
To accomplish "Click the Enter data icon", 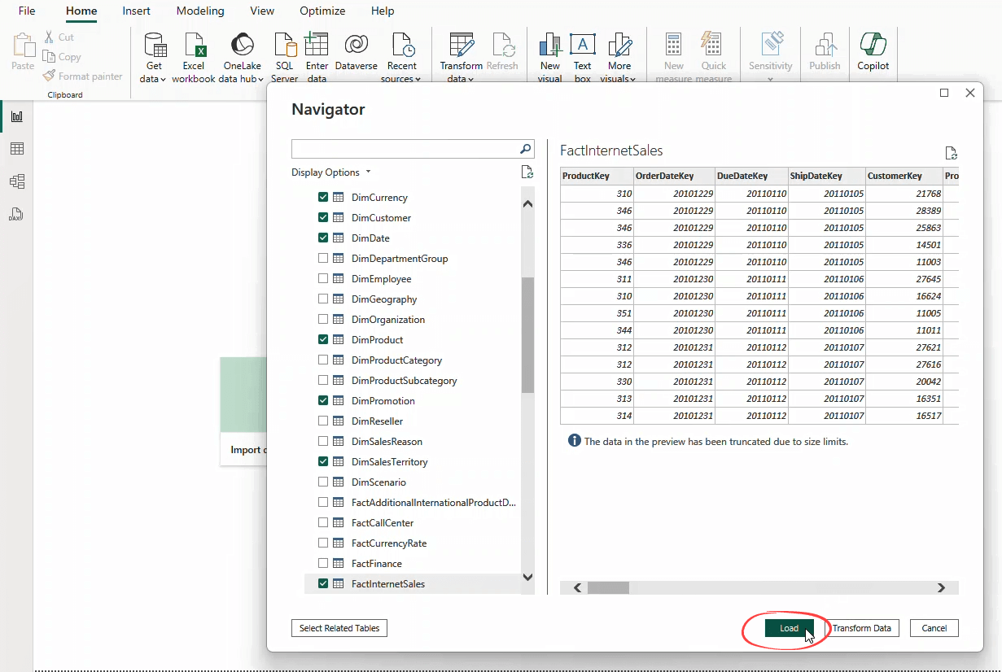I will (x=317, y=49).
